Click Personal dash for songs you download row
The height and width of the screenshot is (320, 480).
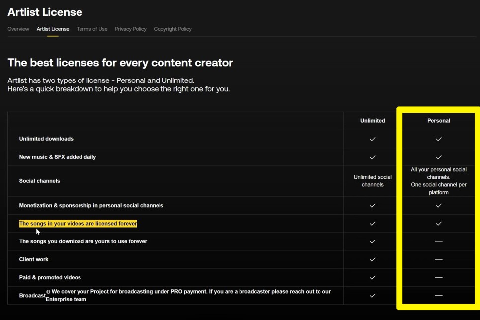pos(438,241)
